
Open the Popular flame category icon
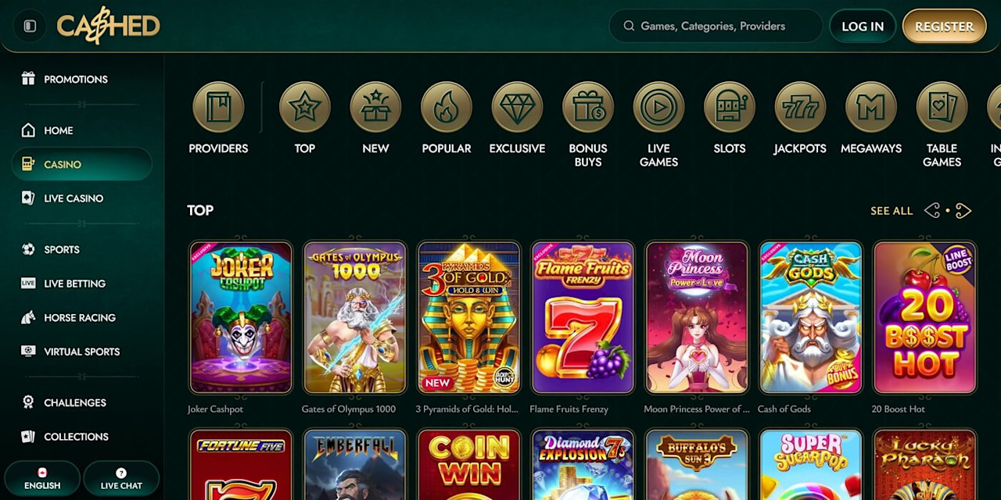point(447,107)
